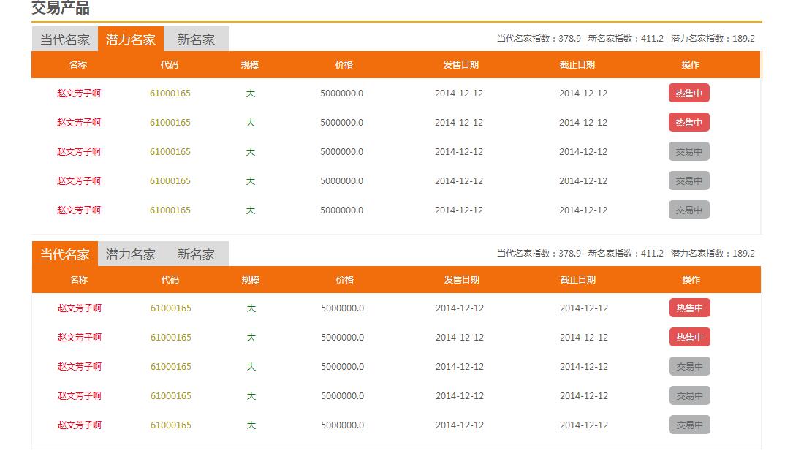Screen dimensions: 793x456
Task: Select the 潜力名家 tab in lower table
Action: click(x=129, y=254)
